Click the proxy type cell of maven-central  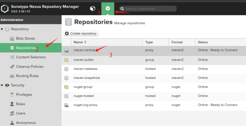point(149,50)
